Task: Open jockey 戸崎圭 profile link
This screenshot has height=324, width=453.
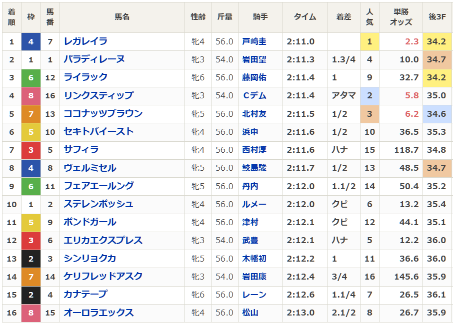Action: pos(254,41)
